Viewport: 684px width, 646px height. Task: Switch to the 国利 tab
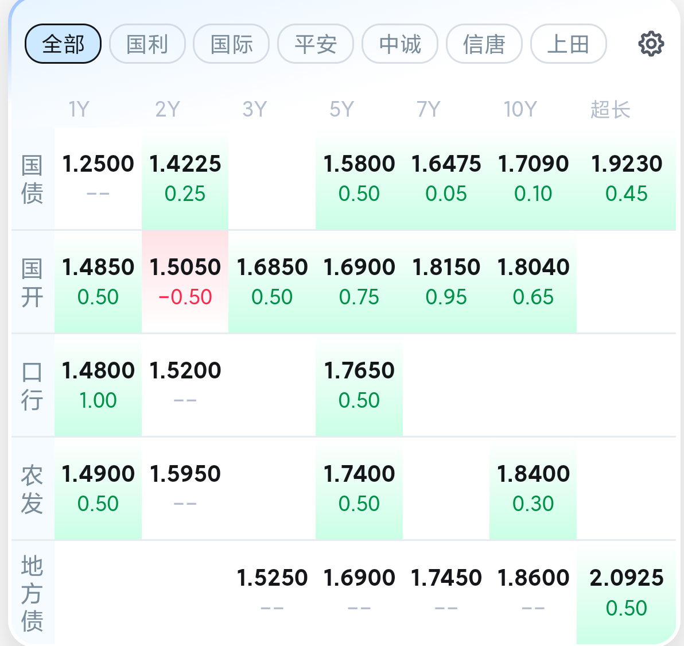pyautogui.click(x=147, y=44)
